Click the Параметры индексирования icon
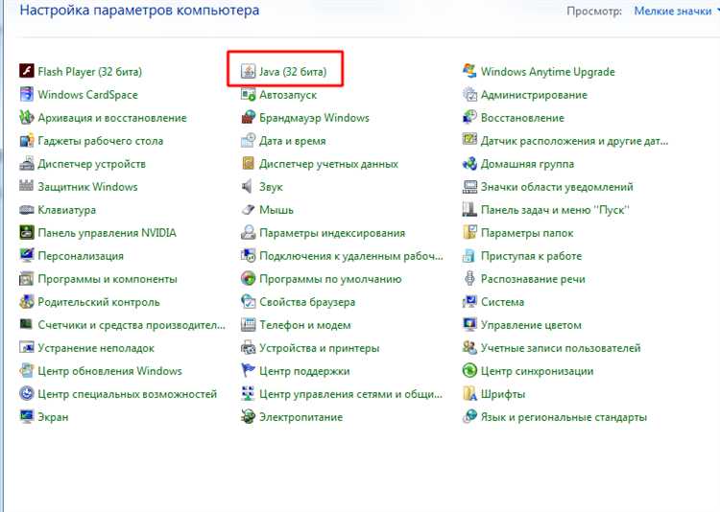This screenshot has height=512, width=720. click(248, 233)
